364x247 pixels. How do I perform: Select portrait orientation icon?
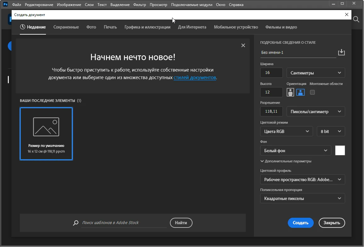tap(290, 92)
